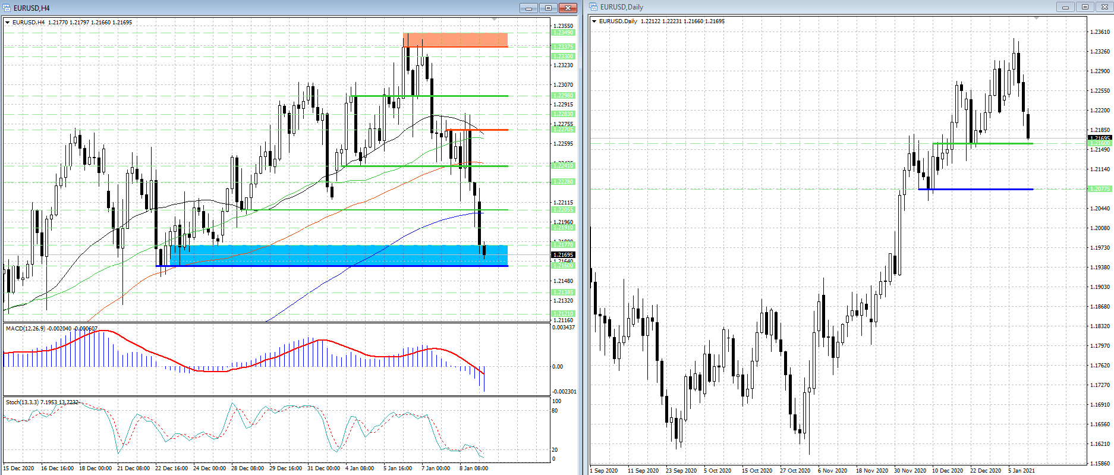
Task: Click the EURUSD,Daily window title text
Action: coord(622,7)
